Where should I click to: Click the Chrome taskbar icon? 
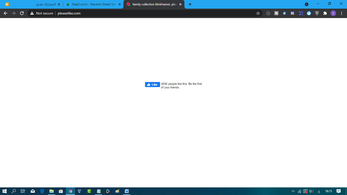[70, 191]
